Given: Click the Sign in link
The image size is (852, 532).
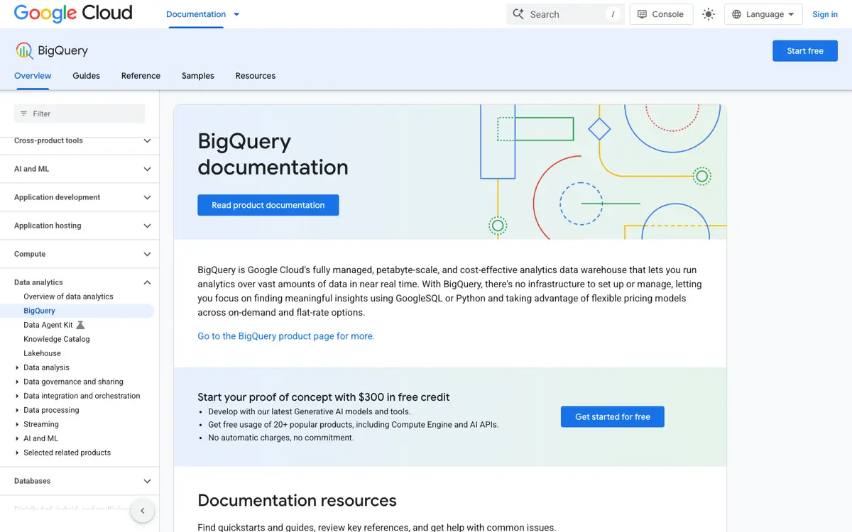Looking at the screenshot, I should coord(825,14).
